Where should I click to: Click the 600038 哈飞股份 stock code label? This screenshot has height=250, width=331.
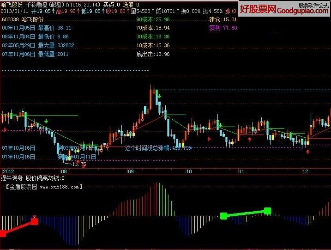click(23, 20)
